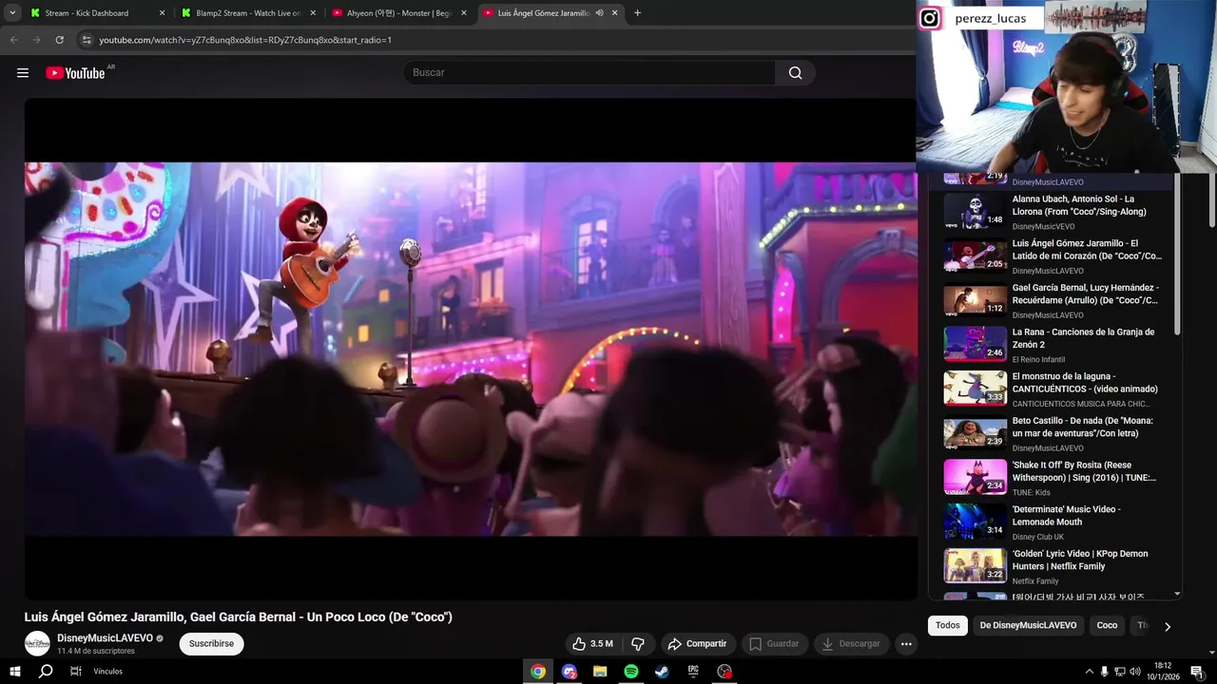The width and height of the screenshot is (1217, 684).
Task: Go back in browser history
Action: pyautogui.click(x=13, y=40)
